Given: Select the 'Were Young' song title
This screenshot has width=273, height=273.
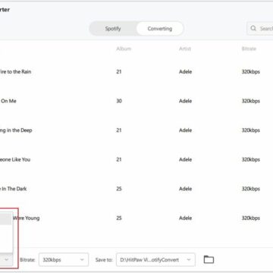Looking at the screenshot, I should pos(26,218).
